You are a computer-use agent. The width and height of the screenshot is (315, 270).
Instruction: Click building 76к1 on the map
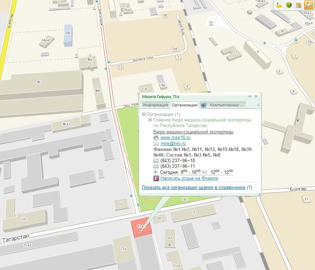[x=127, y=9]
